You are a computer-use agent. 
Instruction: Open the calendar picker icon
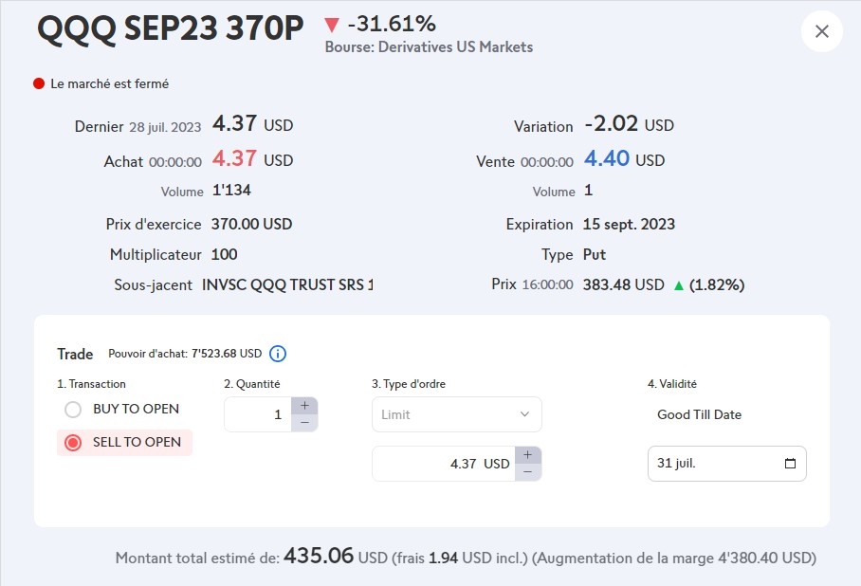point(791,464)
